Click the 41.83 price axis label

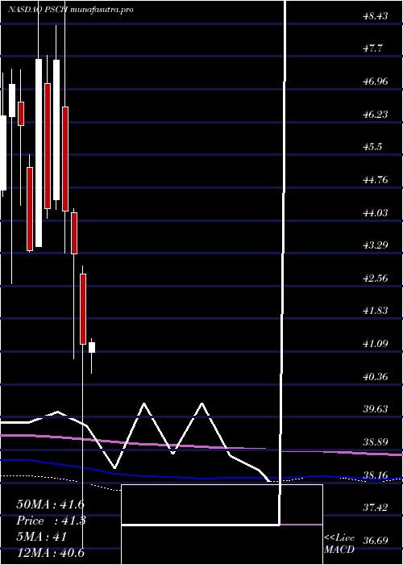(x=375, y=311)
